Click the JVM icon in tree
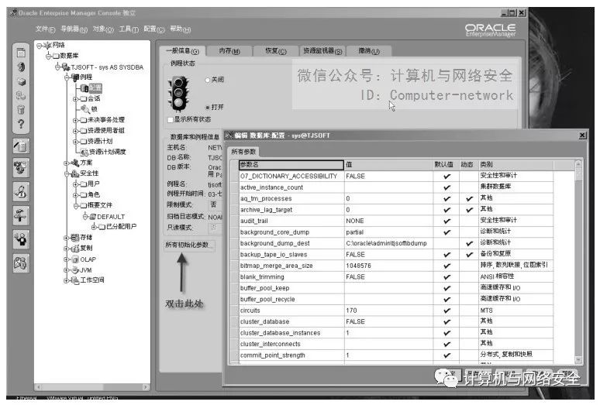The image size is (600, 405). 75,269
